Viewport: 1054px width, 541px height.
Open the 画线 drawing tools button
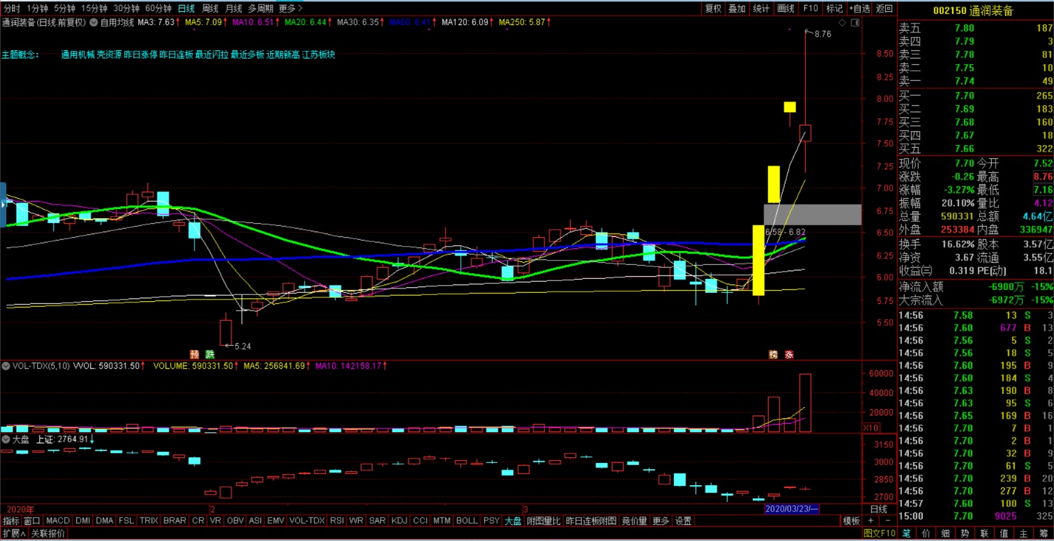tap(786, 8)
